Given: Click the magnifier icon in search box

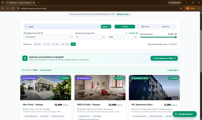Looking at the screenshot, I should tap(26, 27).
